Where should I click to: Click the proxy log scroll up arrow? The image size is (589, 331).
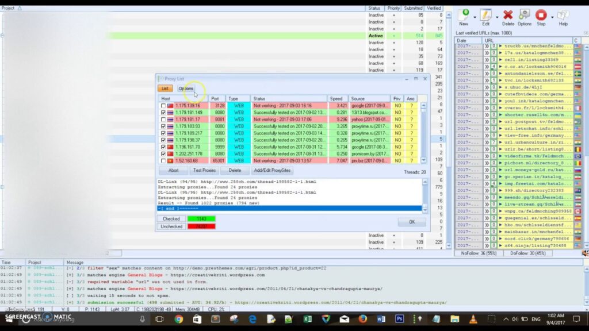(425, 182)
